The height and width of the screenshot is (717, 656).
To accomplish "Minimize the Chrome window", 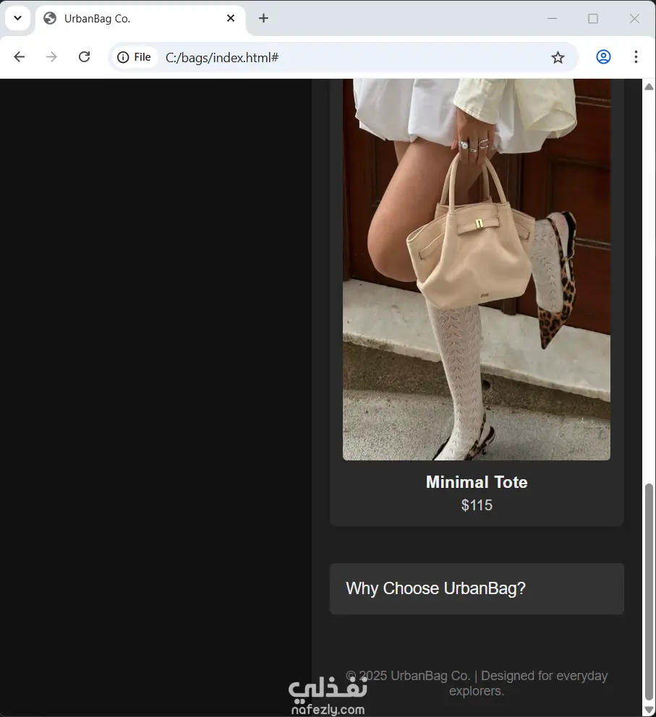I will click(552, 18).
